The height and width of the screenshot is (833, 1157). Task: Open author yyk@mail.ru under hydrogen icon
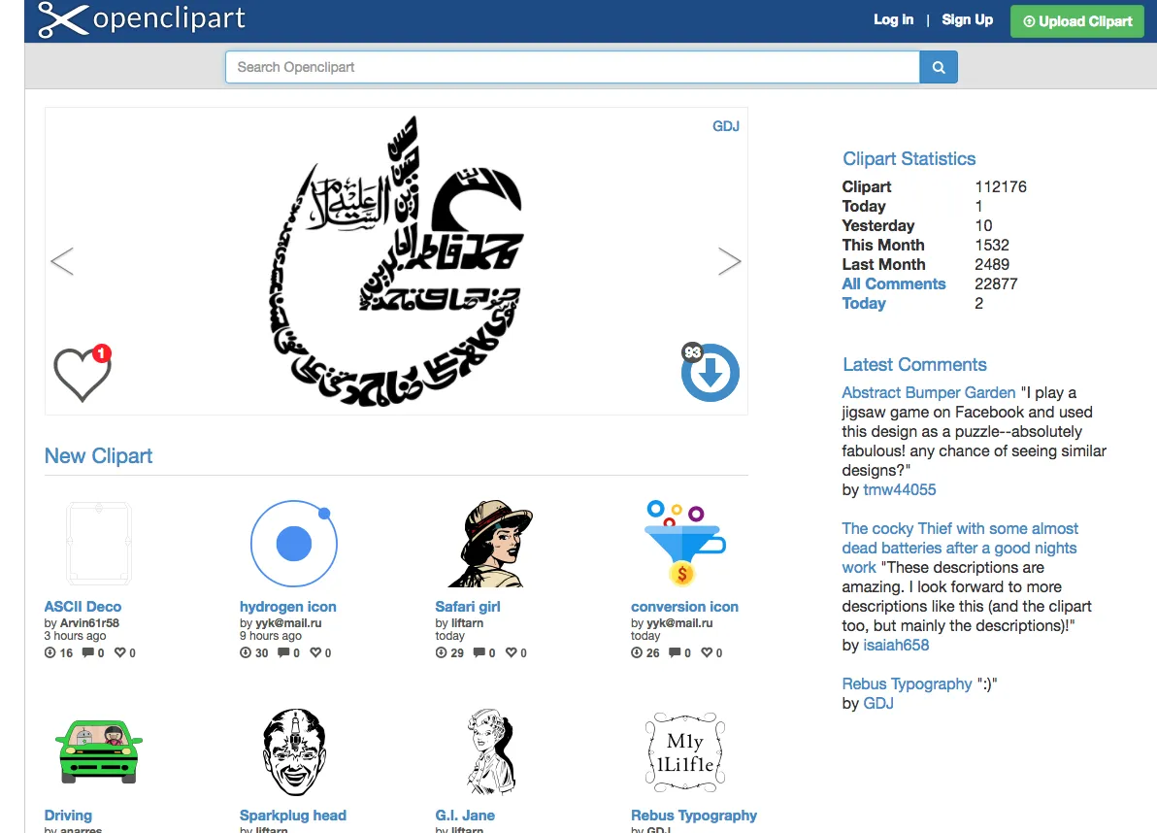(x=288, y=622)
